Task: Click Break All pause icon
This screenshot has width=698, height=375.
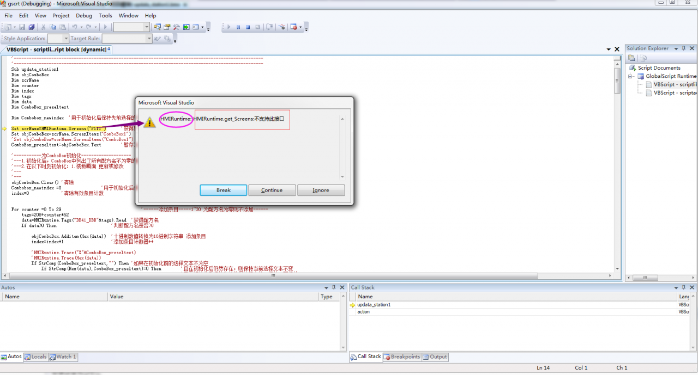Action: [238, 27]
